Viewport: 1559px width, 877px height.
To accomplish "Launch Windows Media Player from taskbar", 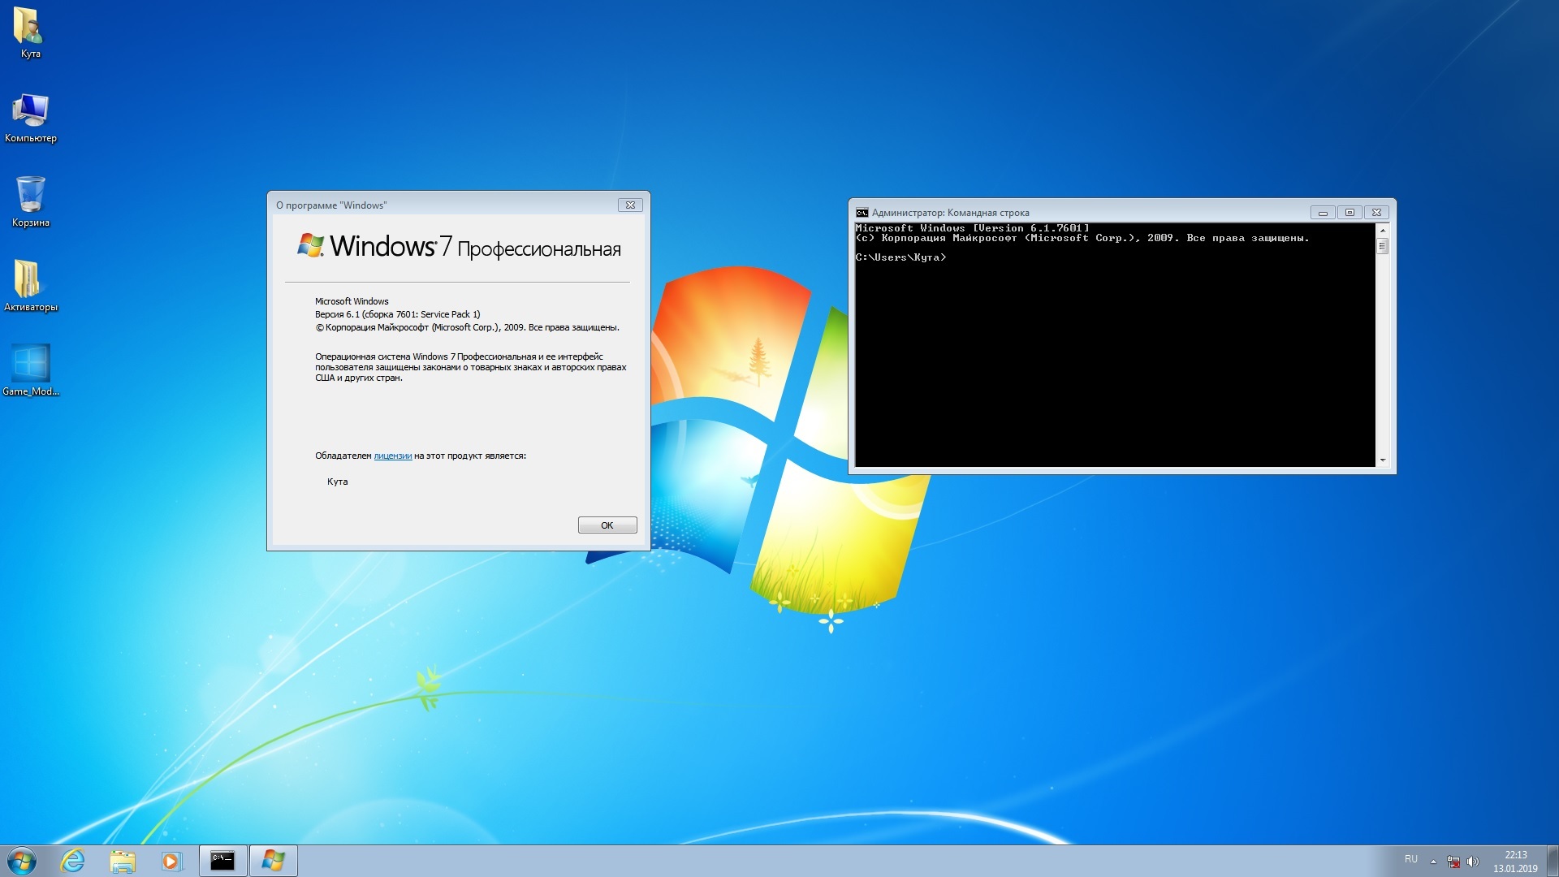I will point(171,861).
